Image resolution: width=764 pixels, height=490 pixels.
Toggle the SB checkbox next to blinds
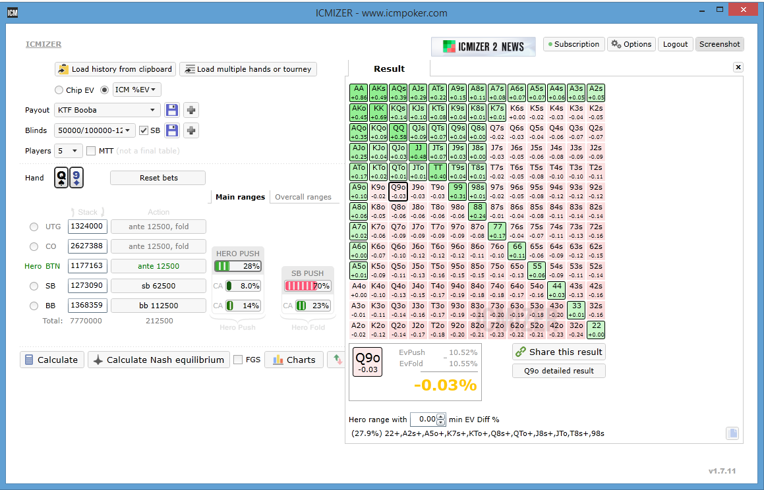[143, 130]
